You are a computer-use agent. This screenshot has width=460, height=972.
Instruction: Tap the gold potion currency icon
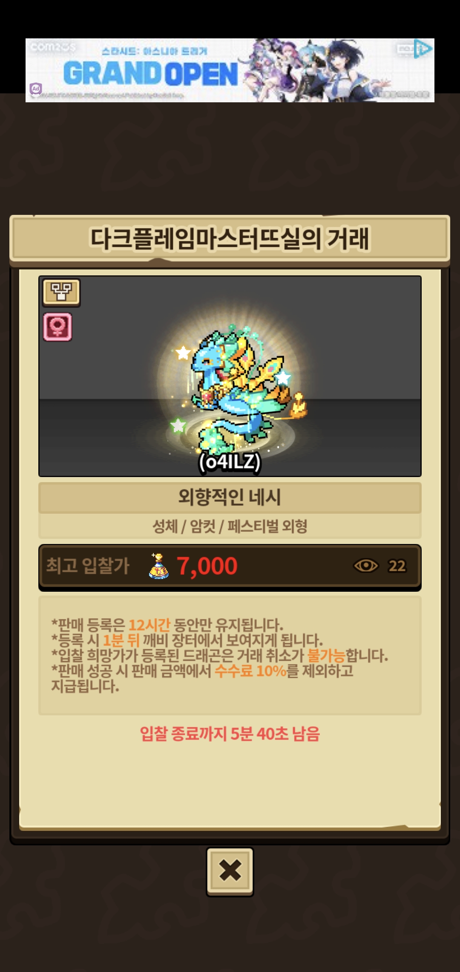(x=159, y=566)
